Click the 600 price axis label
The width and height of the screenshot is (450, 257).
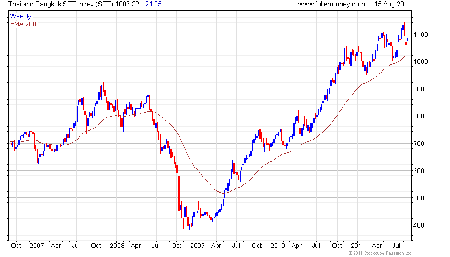(419, 171)
